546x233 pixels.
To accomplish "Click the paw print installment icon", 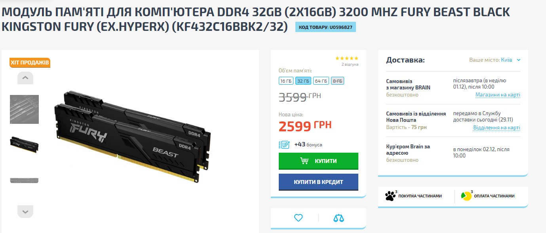I will coord(390,195).
